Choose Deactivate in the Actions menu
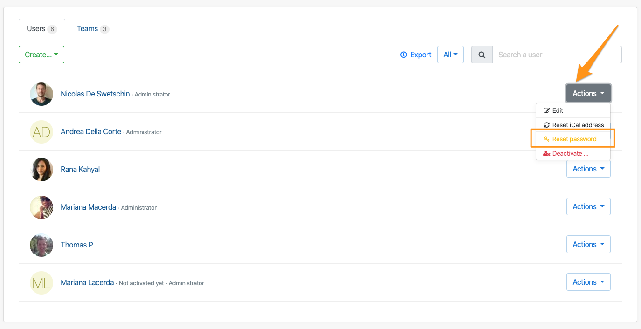Viewport: 641px width, 329px height. 570,153
